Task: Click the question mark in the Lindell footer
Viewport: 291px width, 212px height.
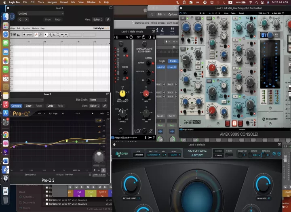Action: click(154, 137)
